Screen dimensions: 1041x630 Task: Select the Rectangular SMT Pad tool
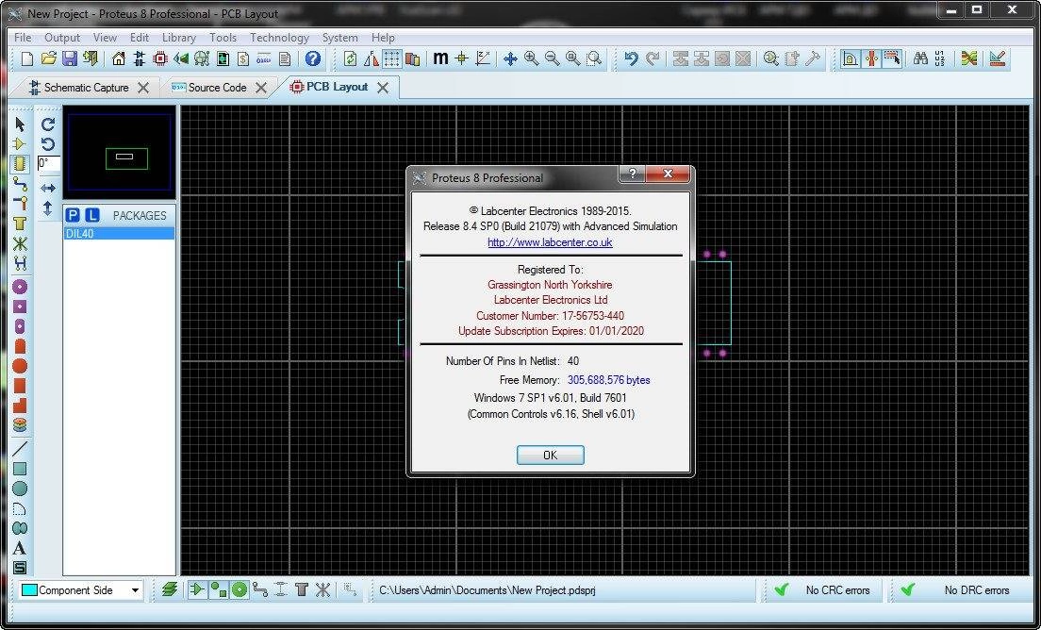[19, 386]
